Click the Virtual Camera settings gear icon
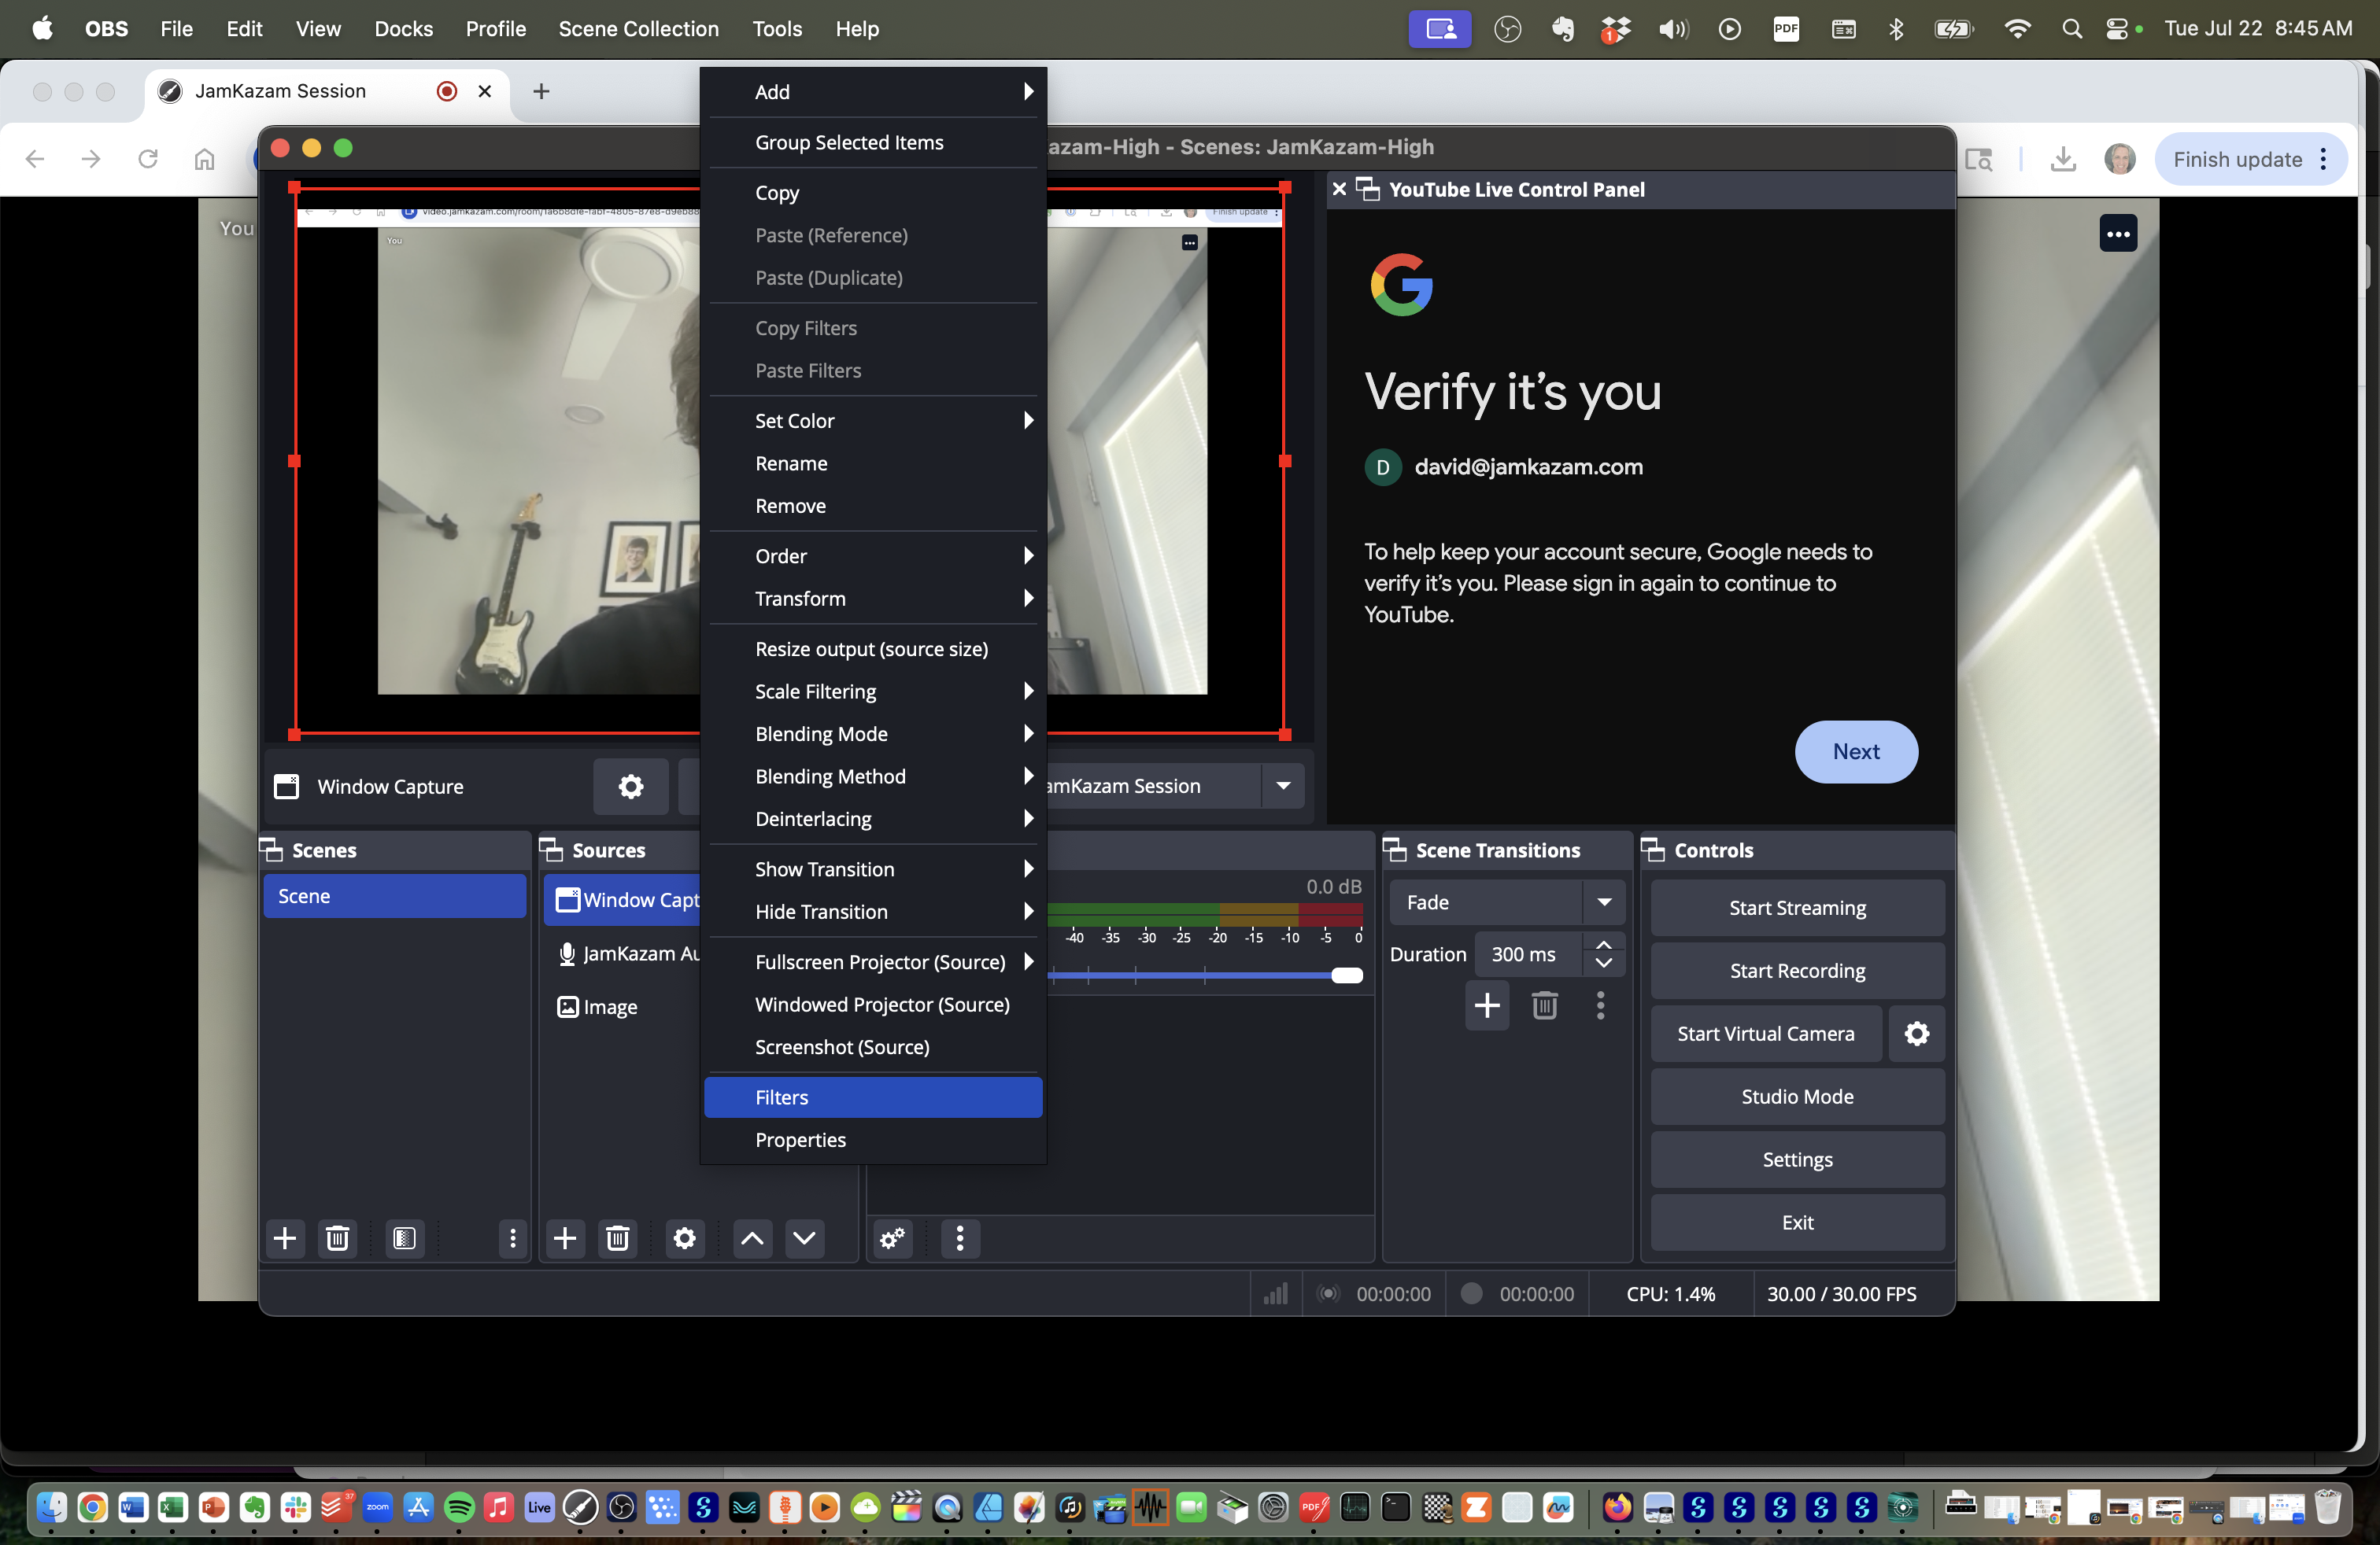2380x1545 pixels. [1916, 1034]
